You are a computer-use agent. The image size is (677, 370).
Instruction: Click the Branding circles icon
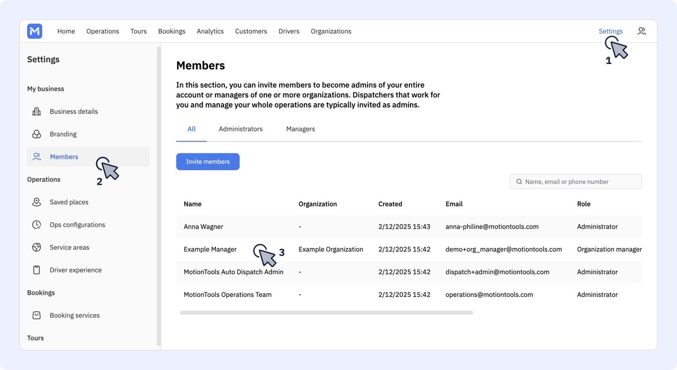pyautogui.click(x=37, y=134)
